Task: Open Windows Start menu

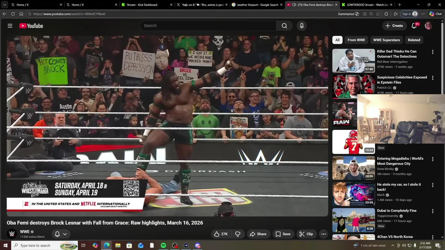Action: (5, 245)
